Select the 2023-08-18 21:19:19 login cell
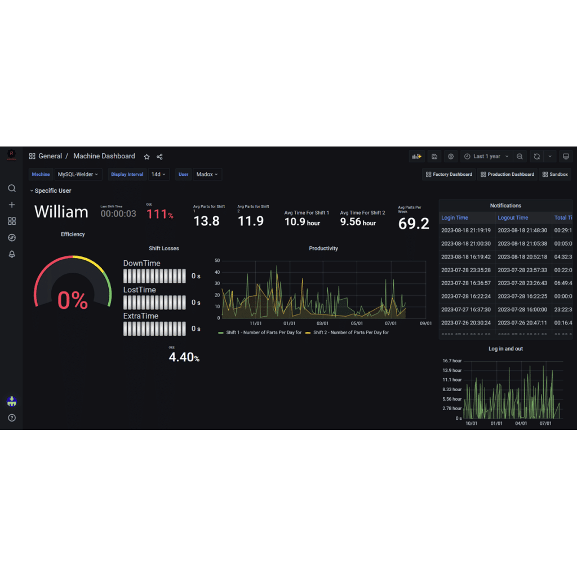 466,230
